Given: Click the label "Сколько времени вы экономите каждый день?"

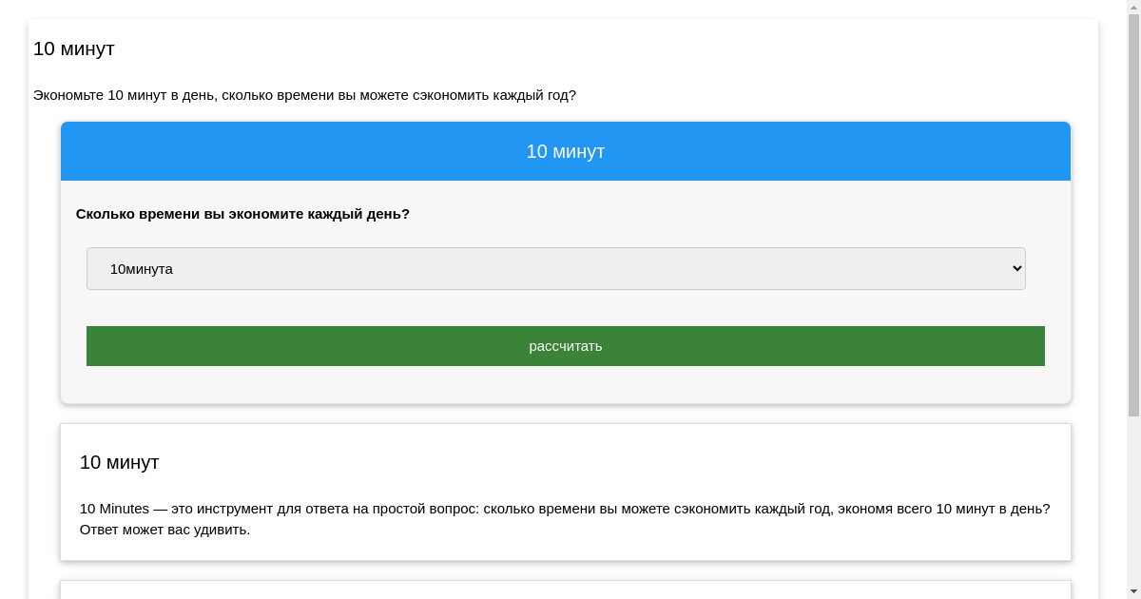Looking at the screenshot, I should [x=242, y=214].
